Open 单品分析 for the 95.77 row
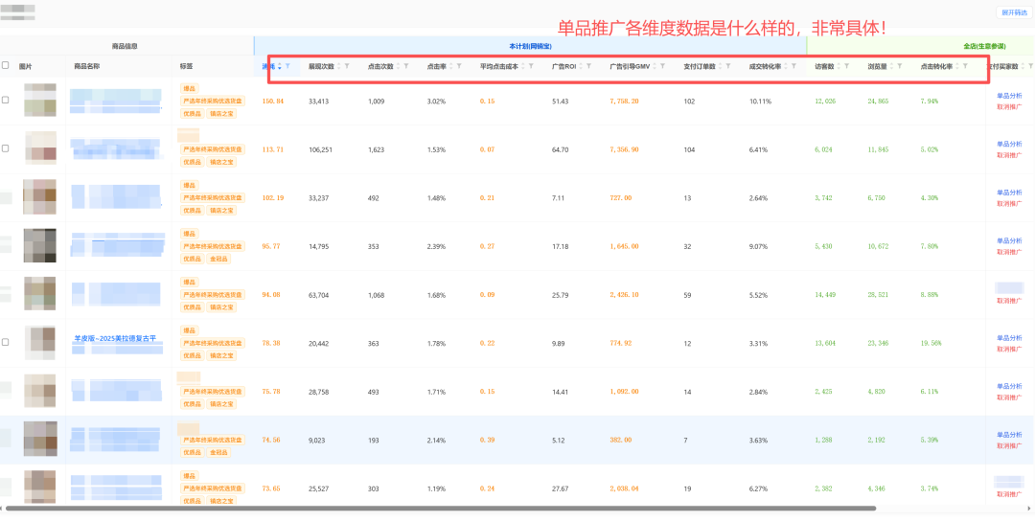 1009,240
